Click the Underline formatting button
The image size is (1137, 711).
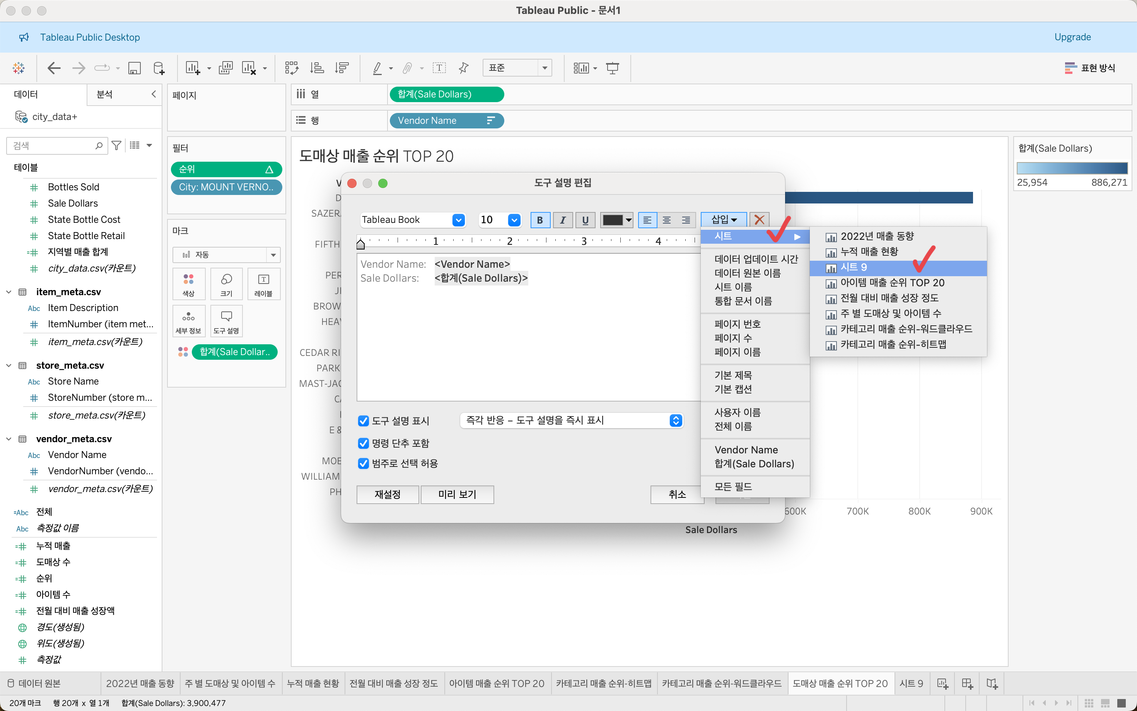[x=585, y=220]
